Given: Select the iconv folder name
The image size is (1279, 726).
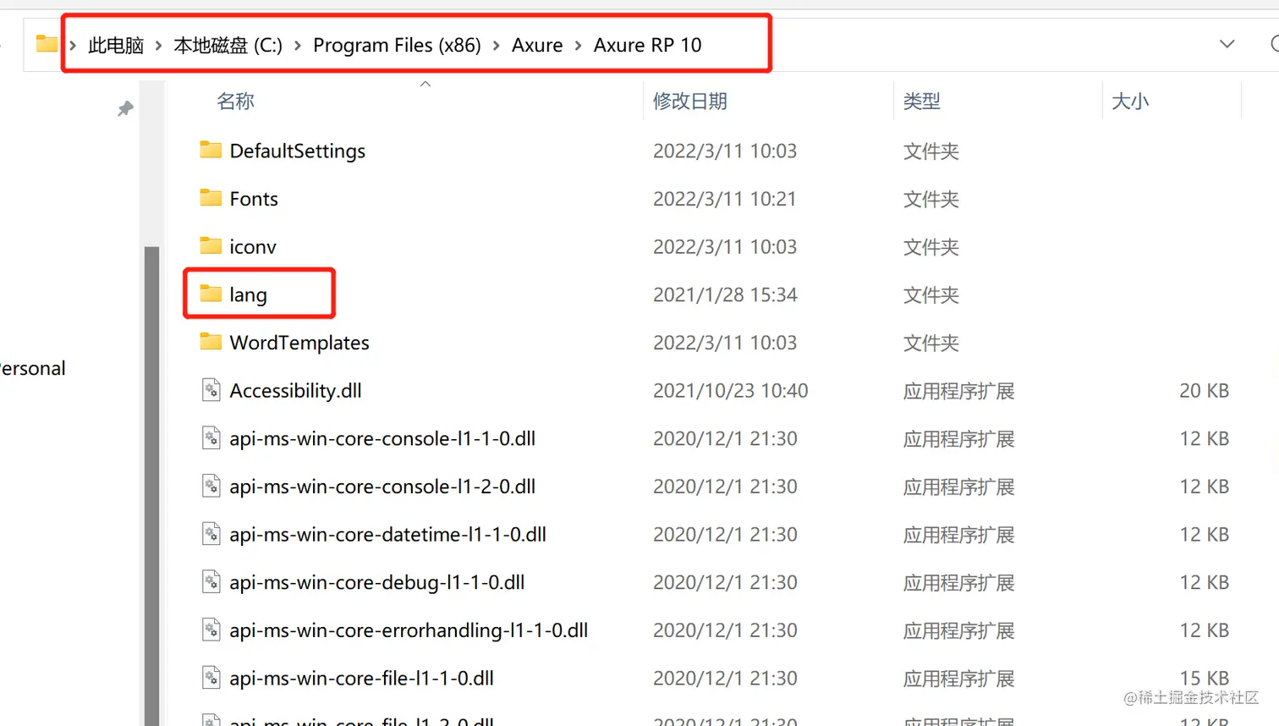Looking at the screenshot, I should point(253,247).
